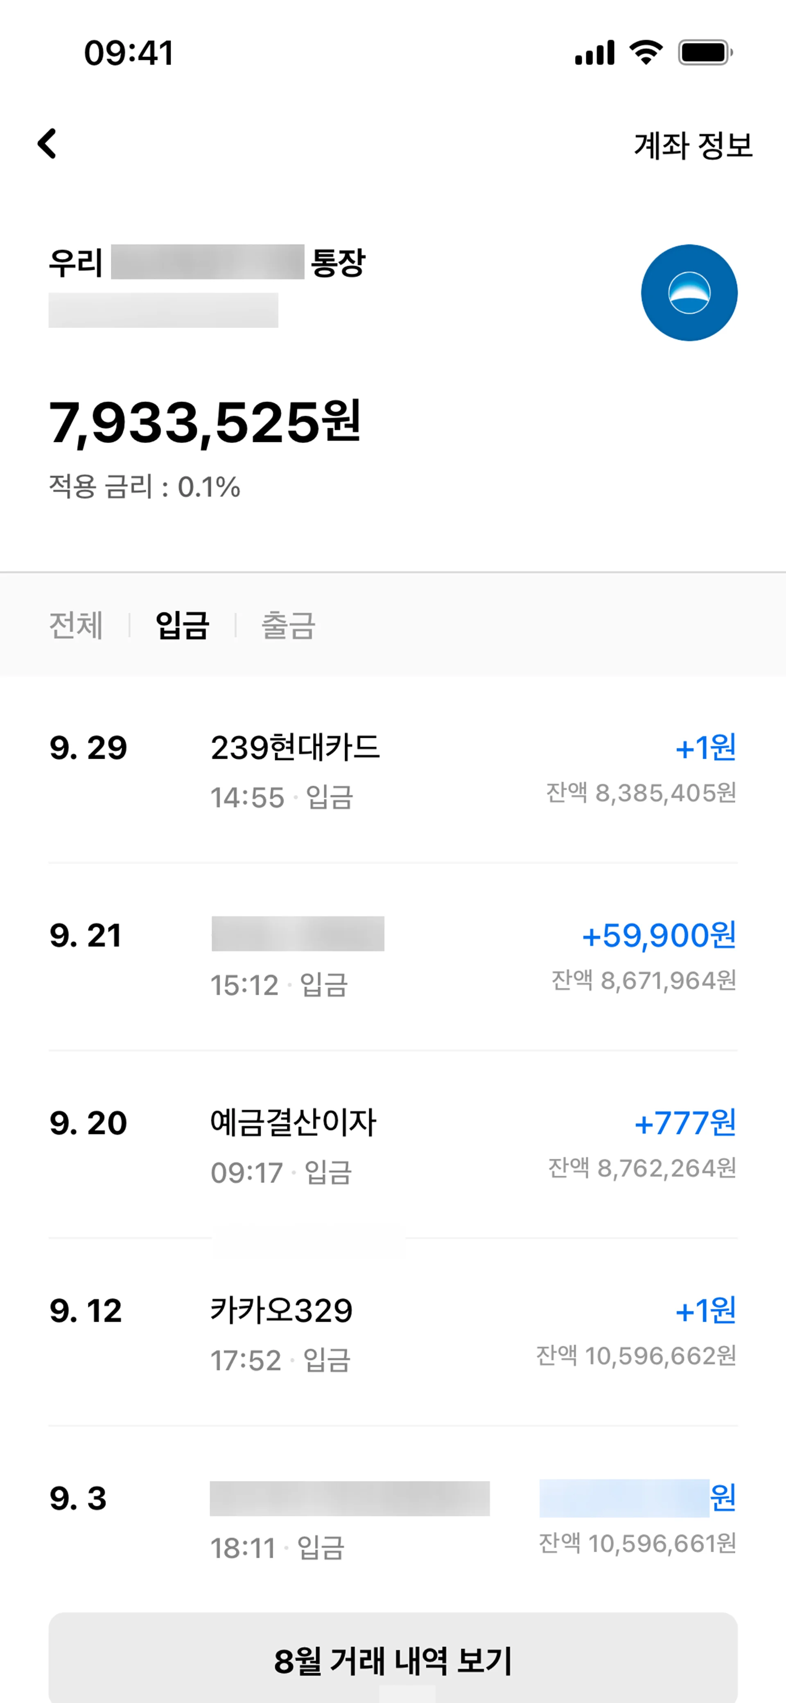Tap the 적용 금리 0.1% text
786x1703 pixels.
144,487
